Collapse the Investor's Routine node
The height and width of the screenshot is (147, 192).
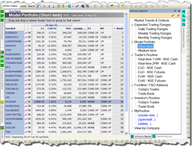(132, 98)
